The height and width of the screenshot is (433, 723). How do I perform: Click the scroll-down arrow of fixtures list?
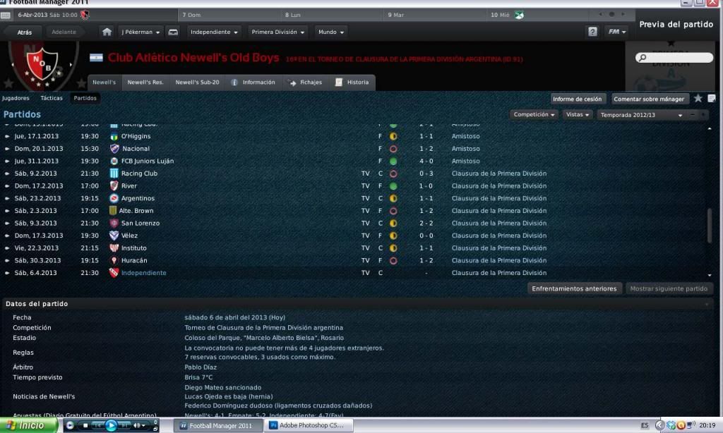[x=710, y=275]
